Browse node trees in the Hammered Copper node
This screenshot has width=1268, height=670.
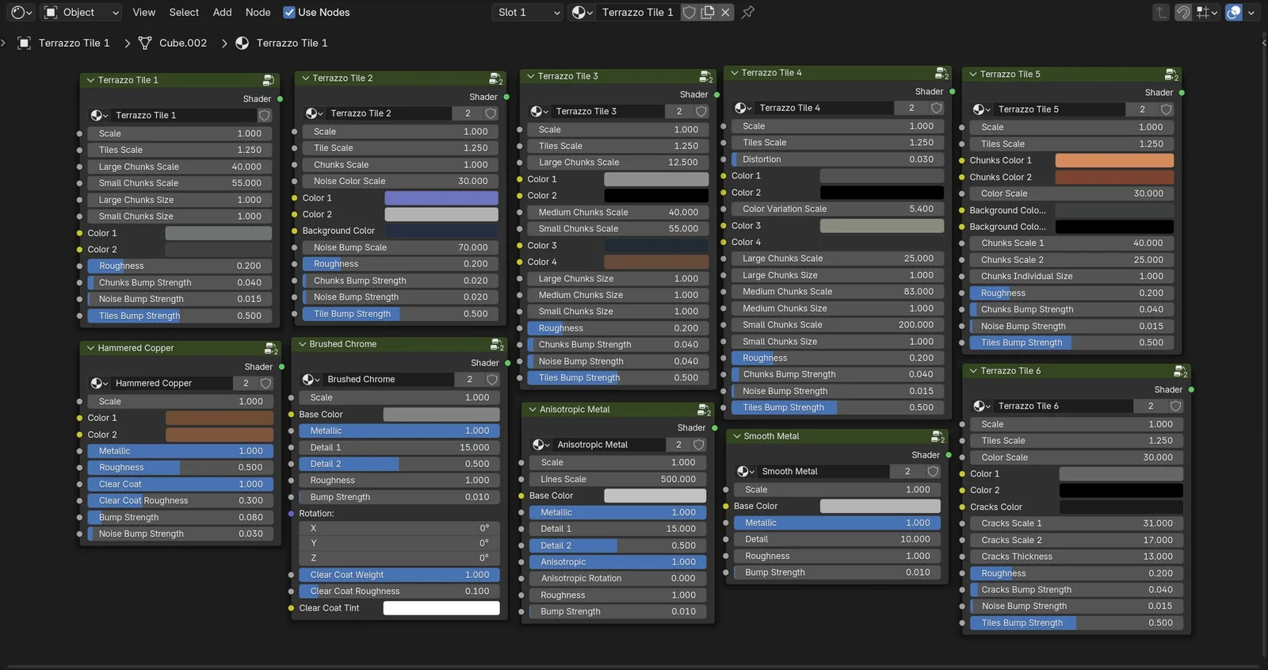tap(99, 383)
